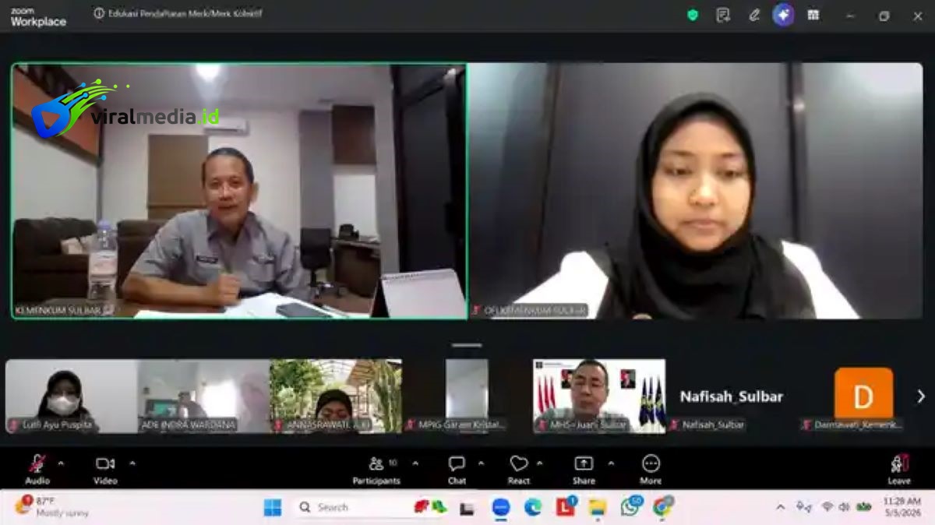Open the More options menu
This screenshot has height=525, width=935.
click(651, 470)
